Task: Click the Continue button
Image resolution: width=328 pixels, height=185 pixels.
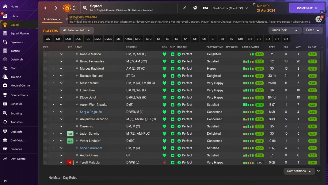Action: 307,8
